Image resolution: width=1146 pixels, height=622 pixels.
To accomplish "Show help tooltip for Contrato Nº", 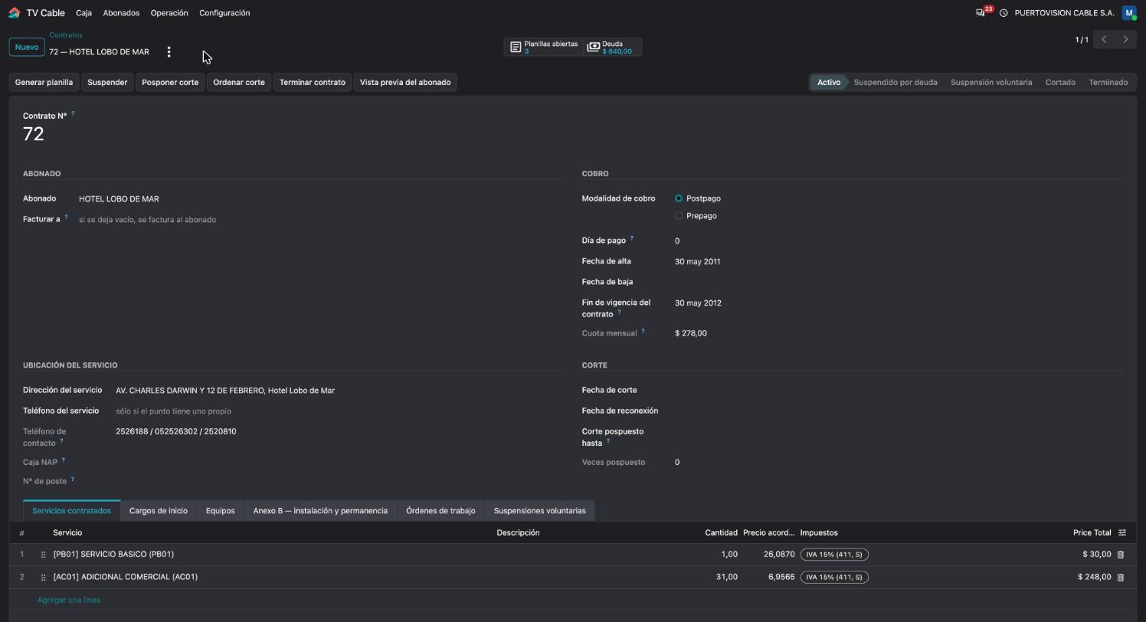I will (x=73, y=113).
